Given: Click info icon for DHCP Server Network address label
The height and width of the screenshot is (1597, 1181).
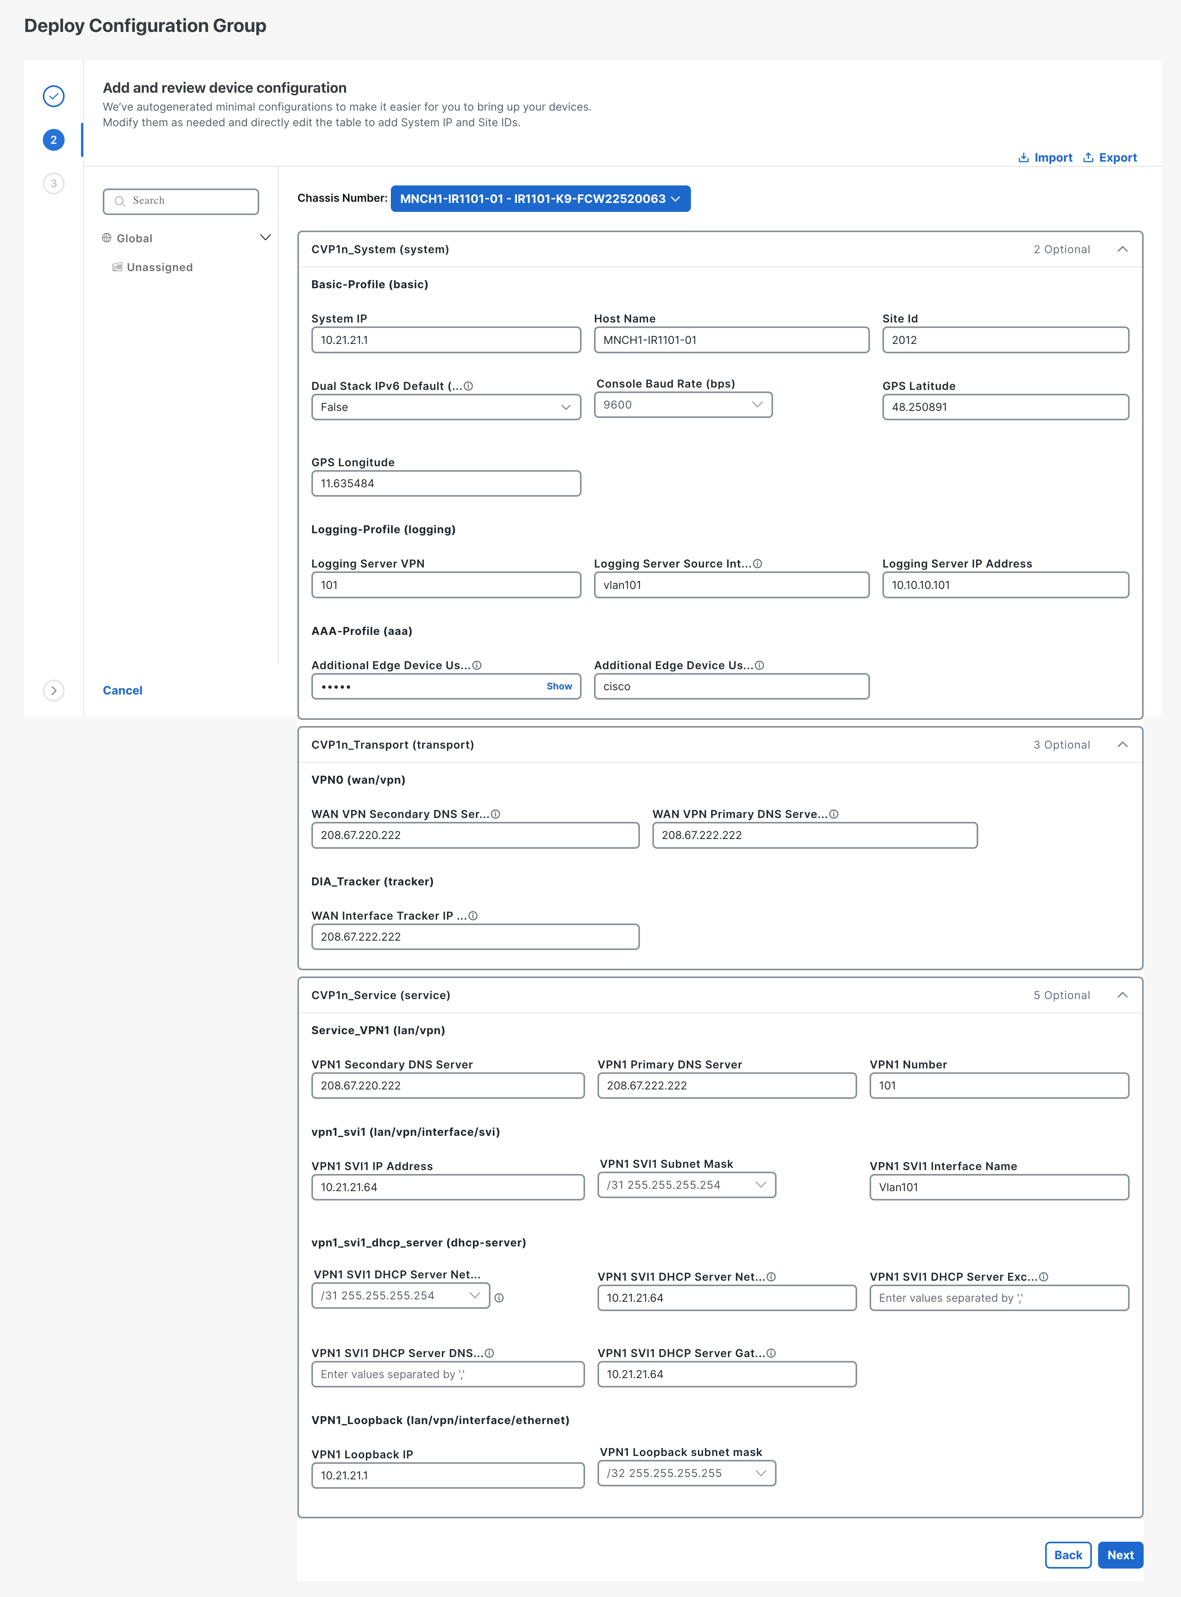Looking at the screenshot, I should 772,1276.
